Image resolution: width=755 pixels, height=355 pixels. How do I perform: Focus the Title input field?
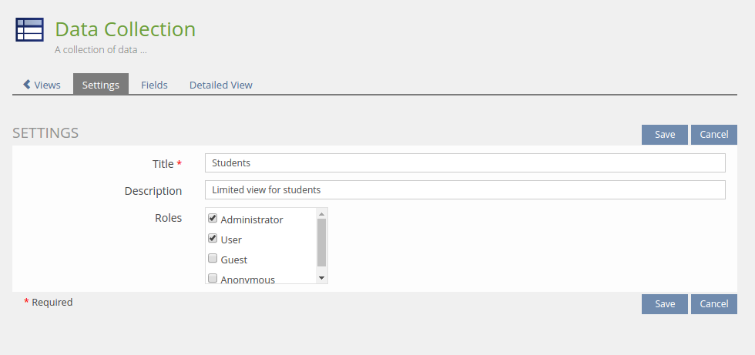pos(465,163)
